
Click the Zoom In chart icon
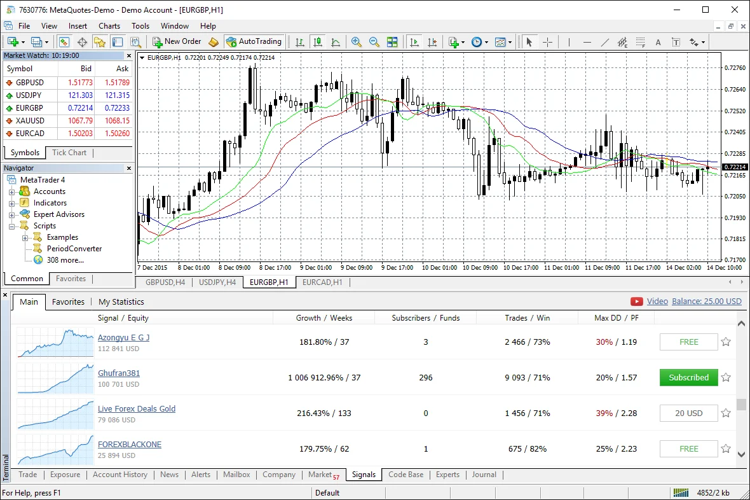coord(356,42)
